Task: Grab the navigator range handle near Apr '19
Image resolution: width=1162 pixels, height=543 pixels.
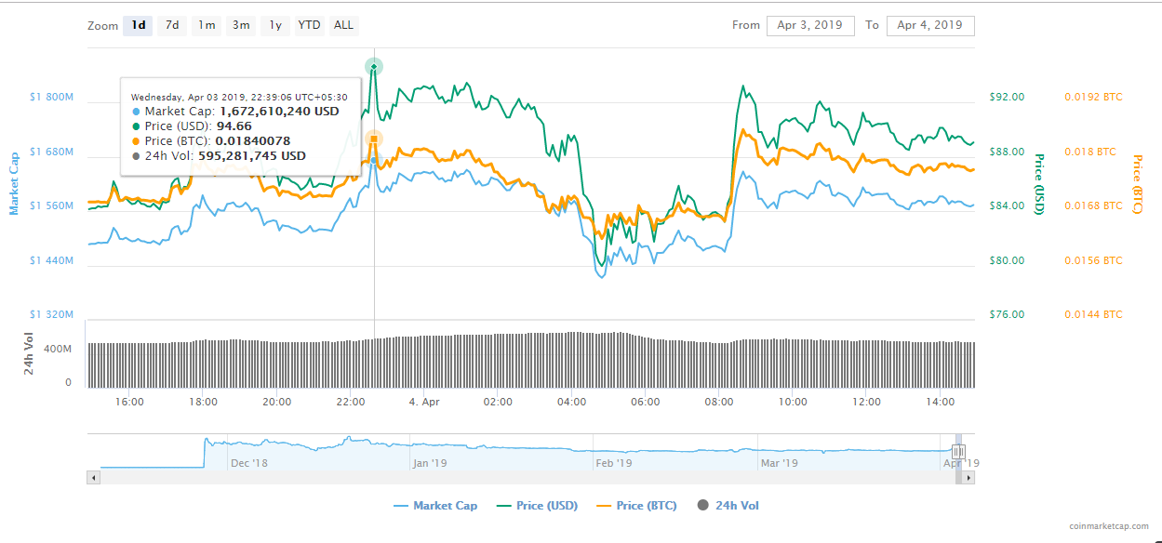Action: pyautogui.click(x=958, y=451)
